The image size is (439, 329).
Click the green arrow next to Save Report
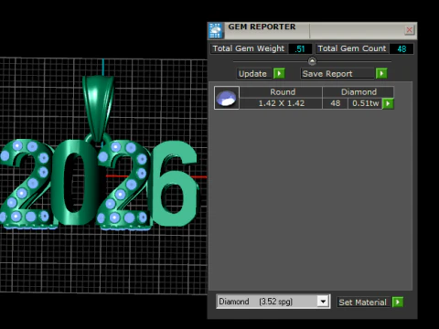pos(381,73)
